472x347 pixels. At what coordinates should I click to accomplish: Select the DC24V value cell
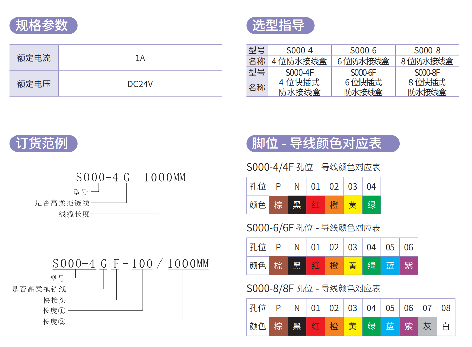pyautogui.click(x=140, y=84)
